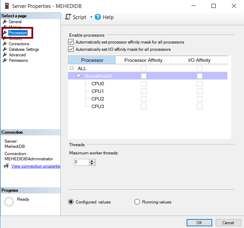The height and width of the screenshot is (228, 244).
Task: Select the Running values radio button
Action: pyautogui.click(x=137, y=202)
